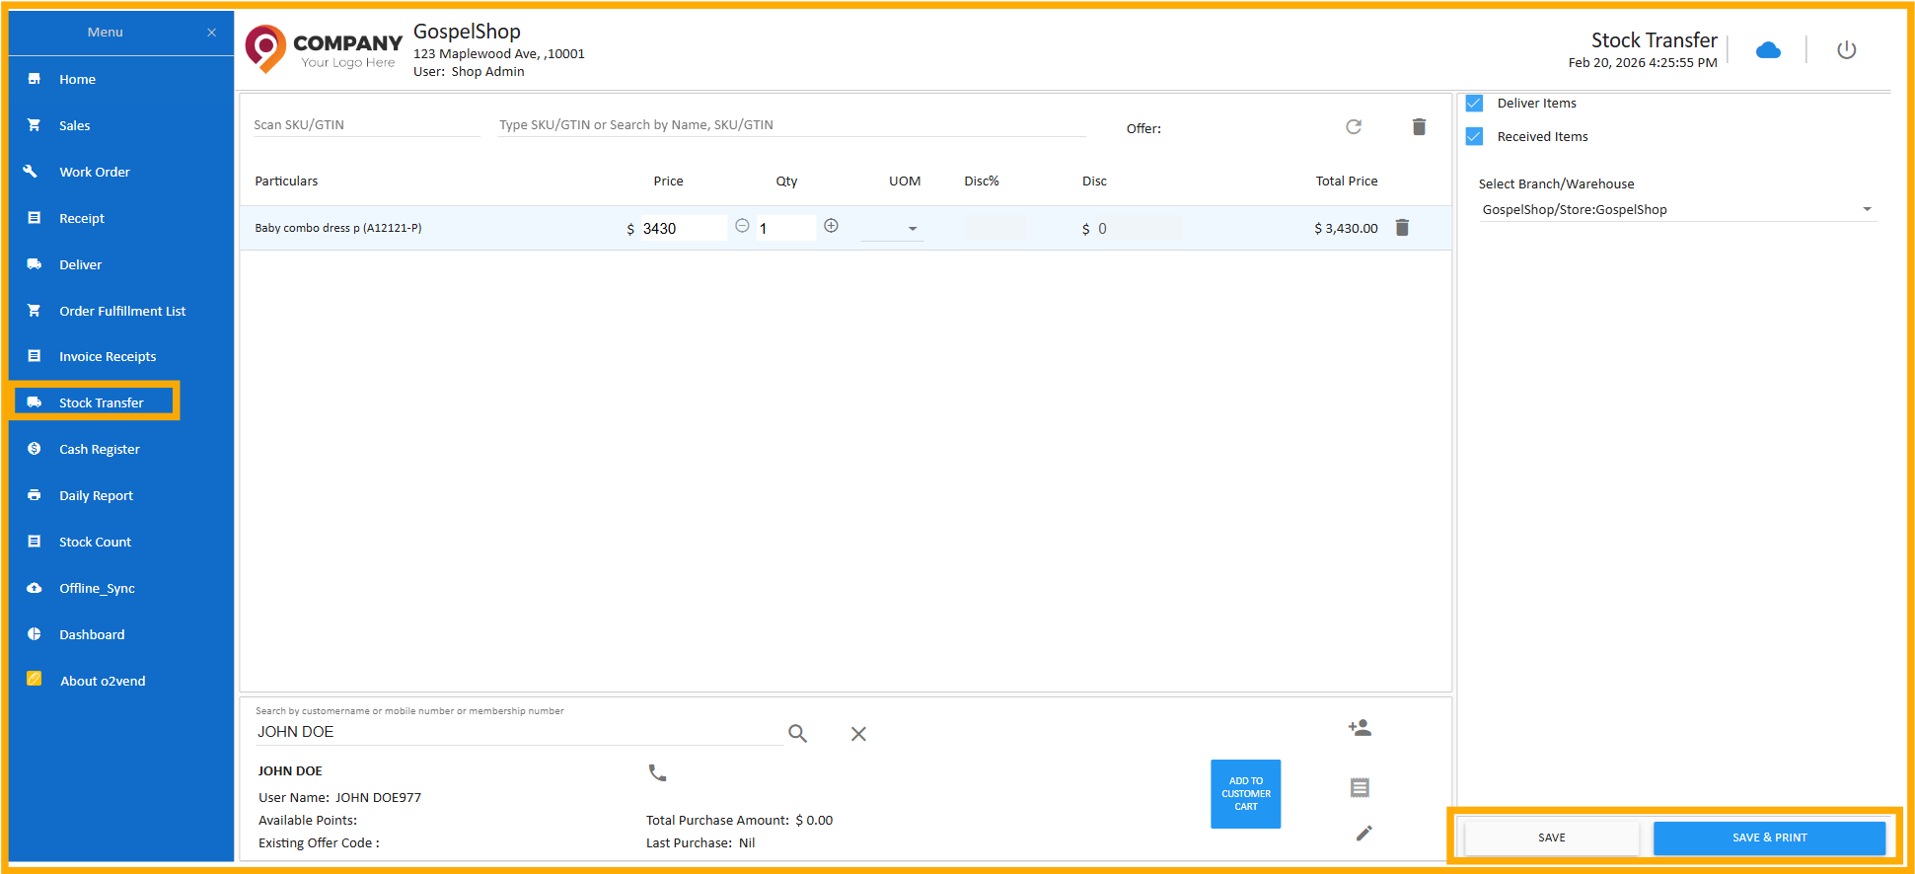Click the customer phone icon
The height and width of the screenshot is (874, 1915).
pyautogui.click(x=657, y=772)
